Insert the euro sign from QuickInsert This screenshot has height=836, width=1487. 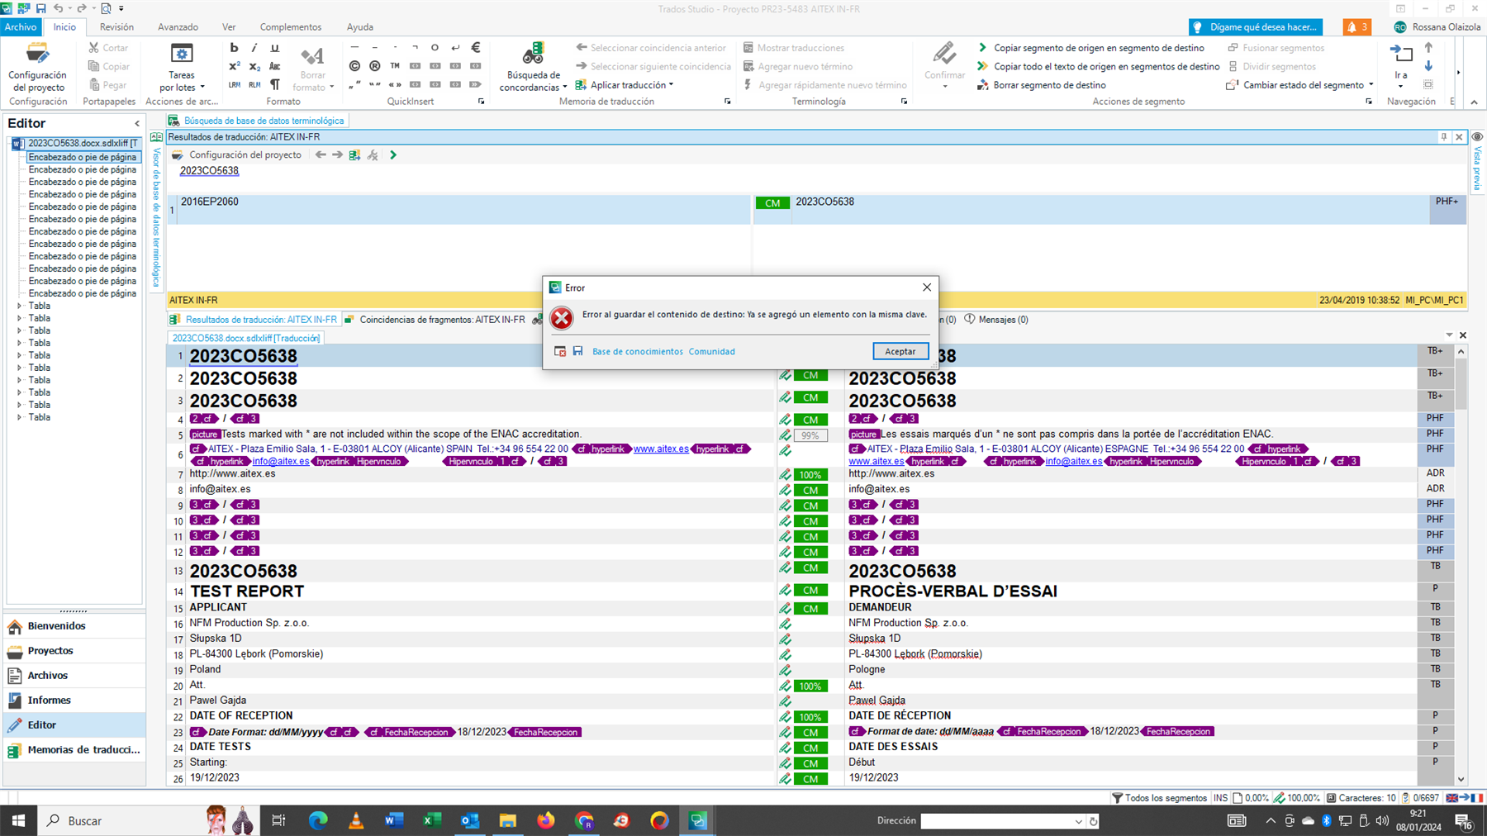[x=476, y=47]
